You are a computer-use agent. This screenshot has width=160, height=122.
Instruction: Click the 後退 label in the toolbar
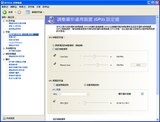[10, 12]
